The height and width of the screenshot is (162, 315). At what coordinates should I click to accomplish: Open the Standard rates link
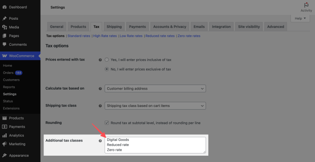point(79,36)
